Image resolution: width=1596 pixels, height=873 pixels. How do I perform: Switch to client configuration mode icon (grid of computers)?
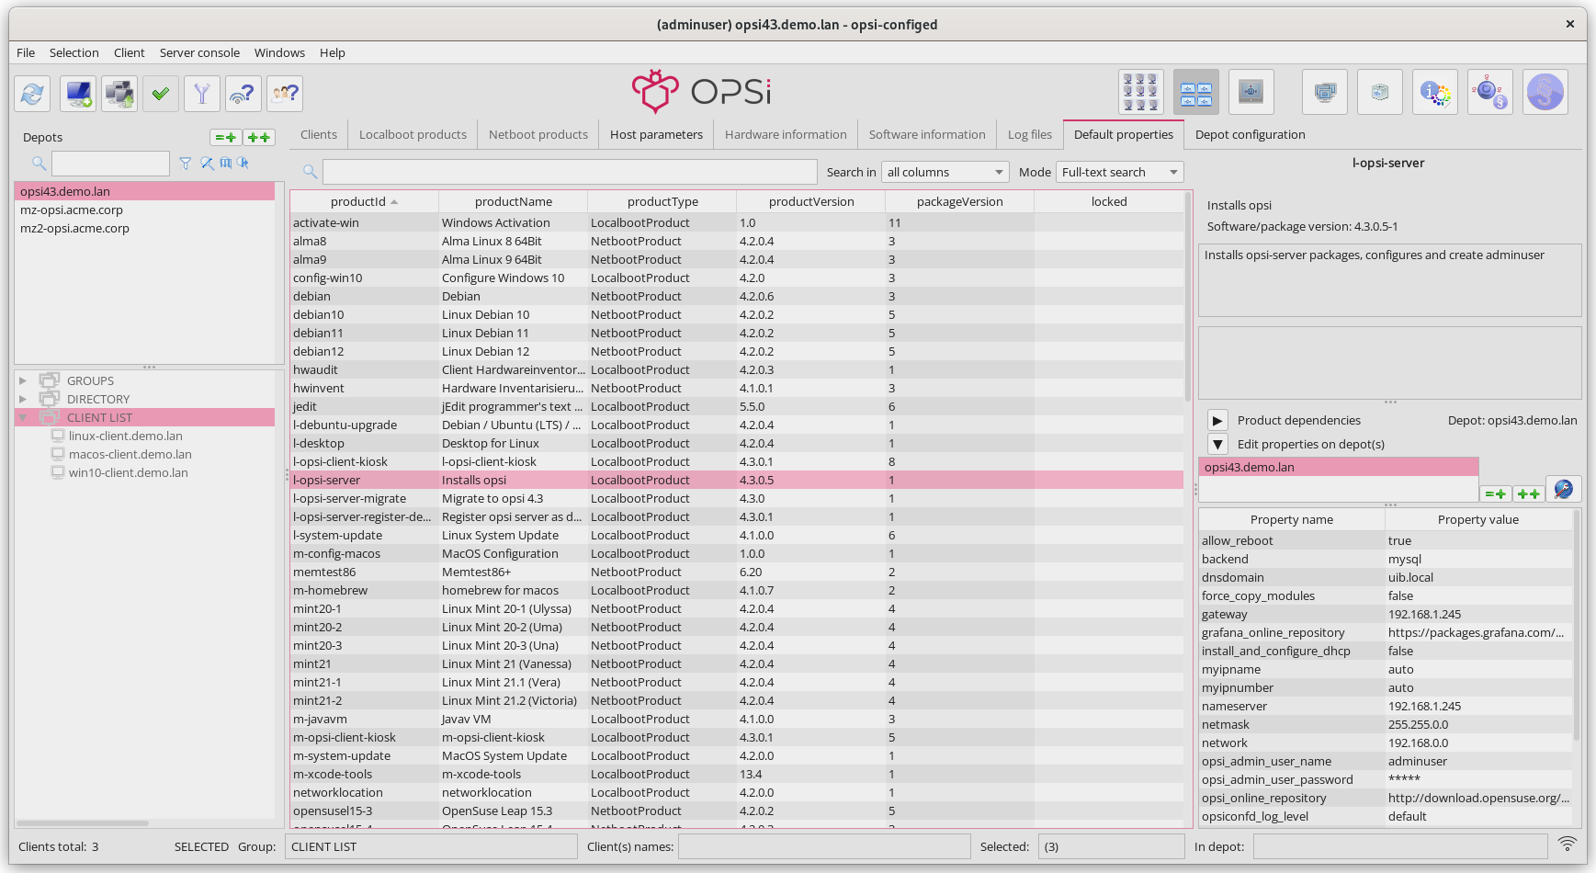point(1141,92)
